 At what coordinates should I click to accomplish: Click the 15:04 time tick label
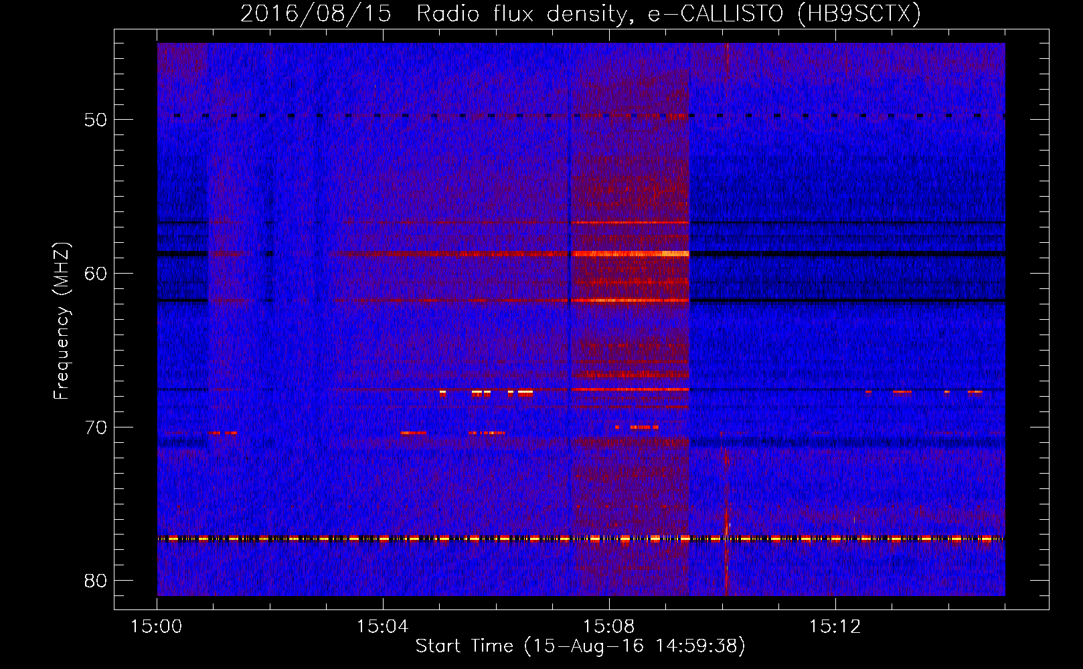pyautogui.click(x=382, y=627)
